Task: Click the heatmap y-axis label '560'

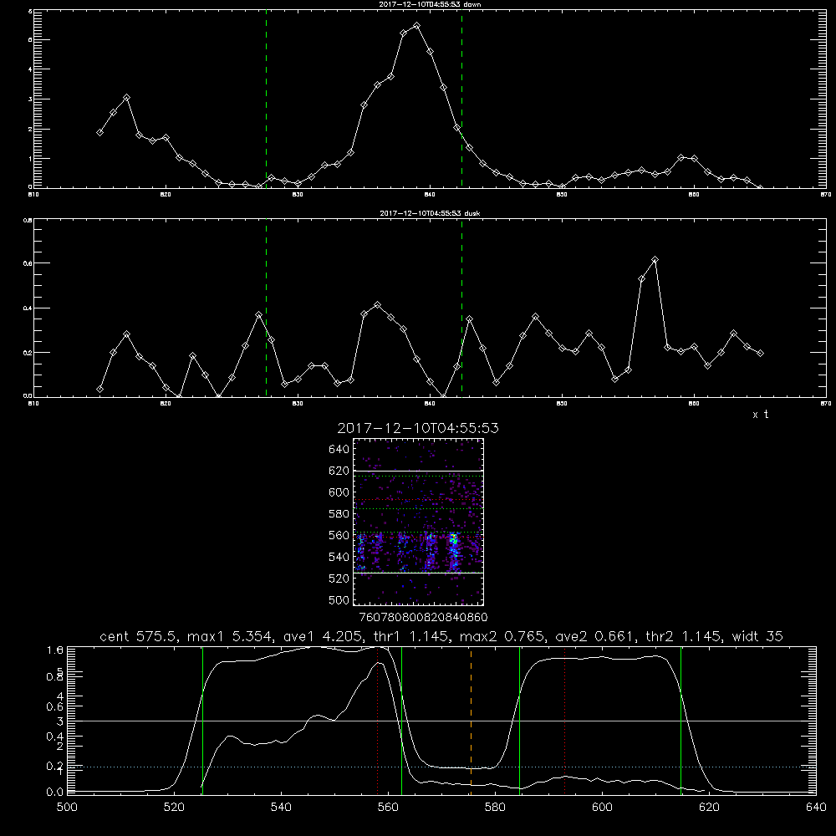Action: pyautogui.click(x=339, y=536)
